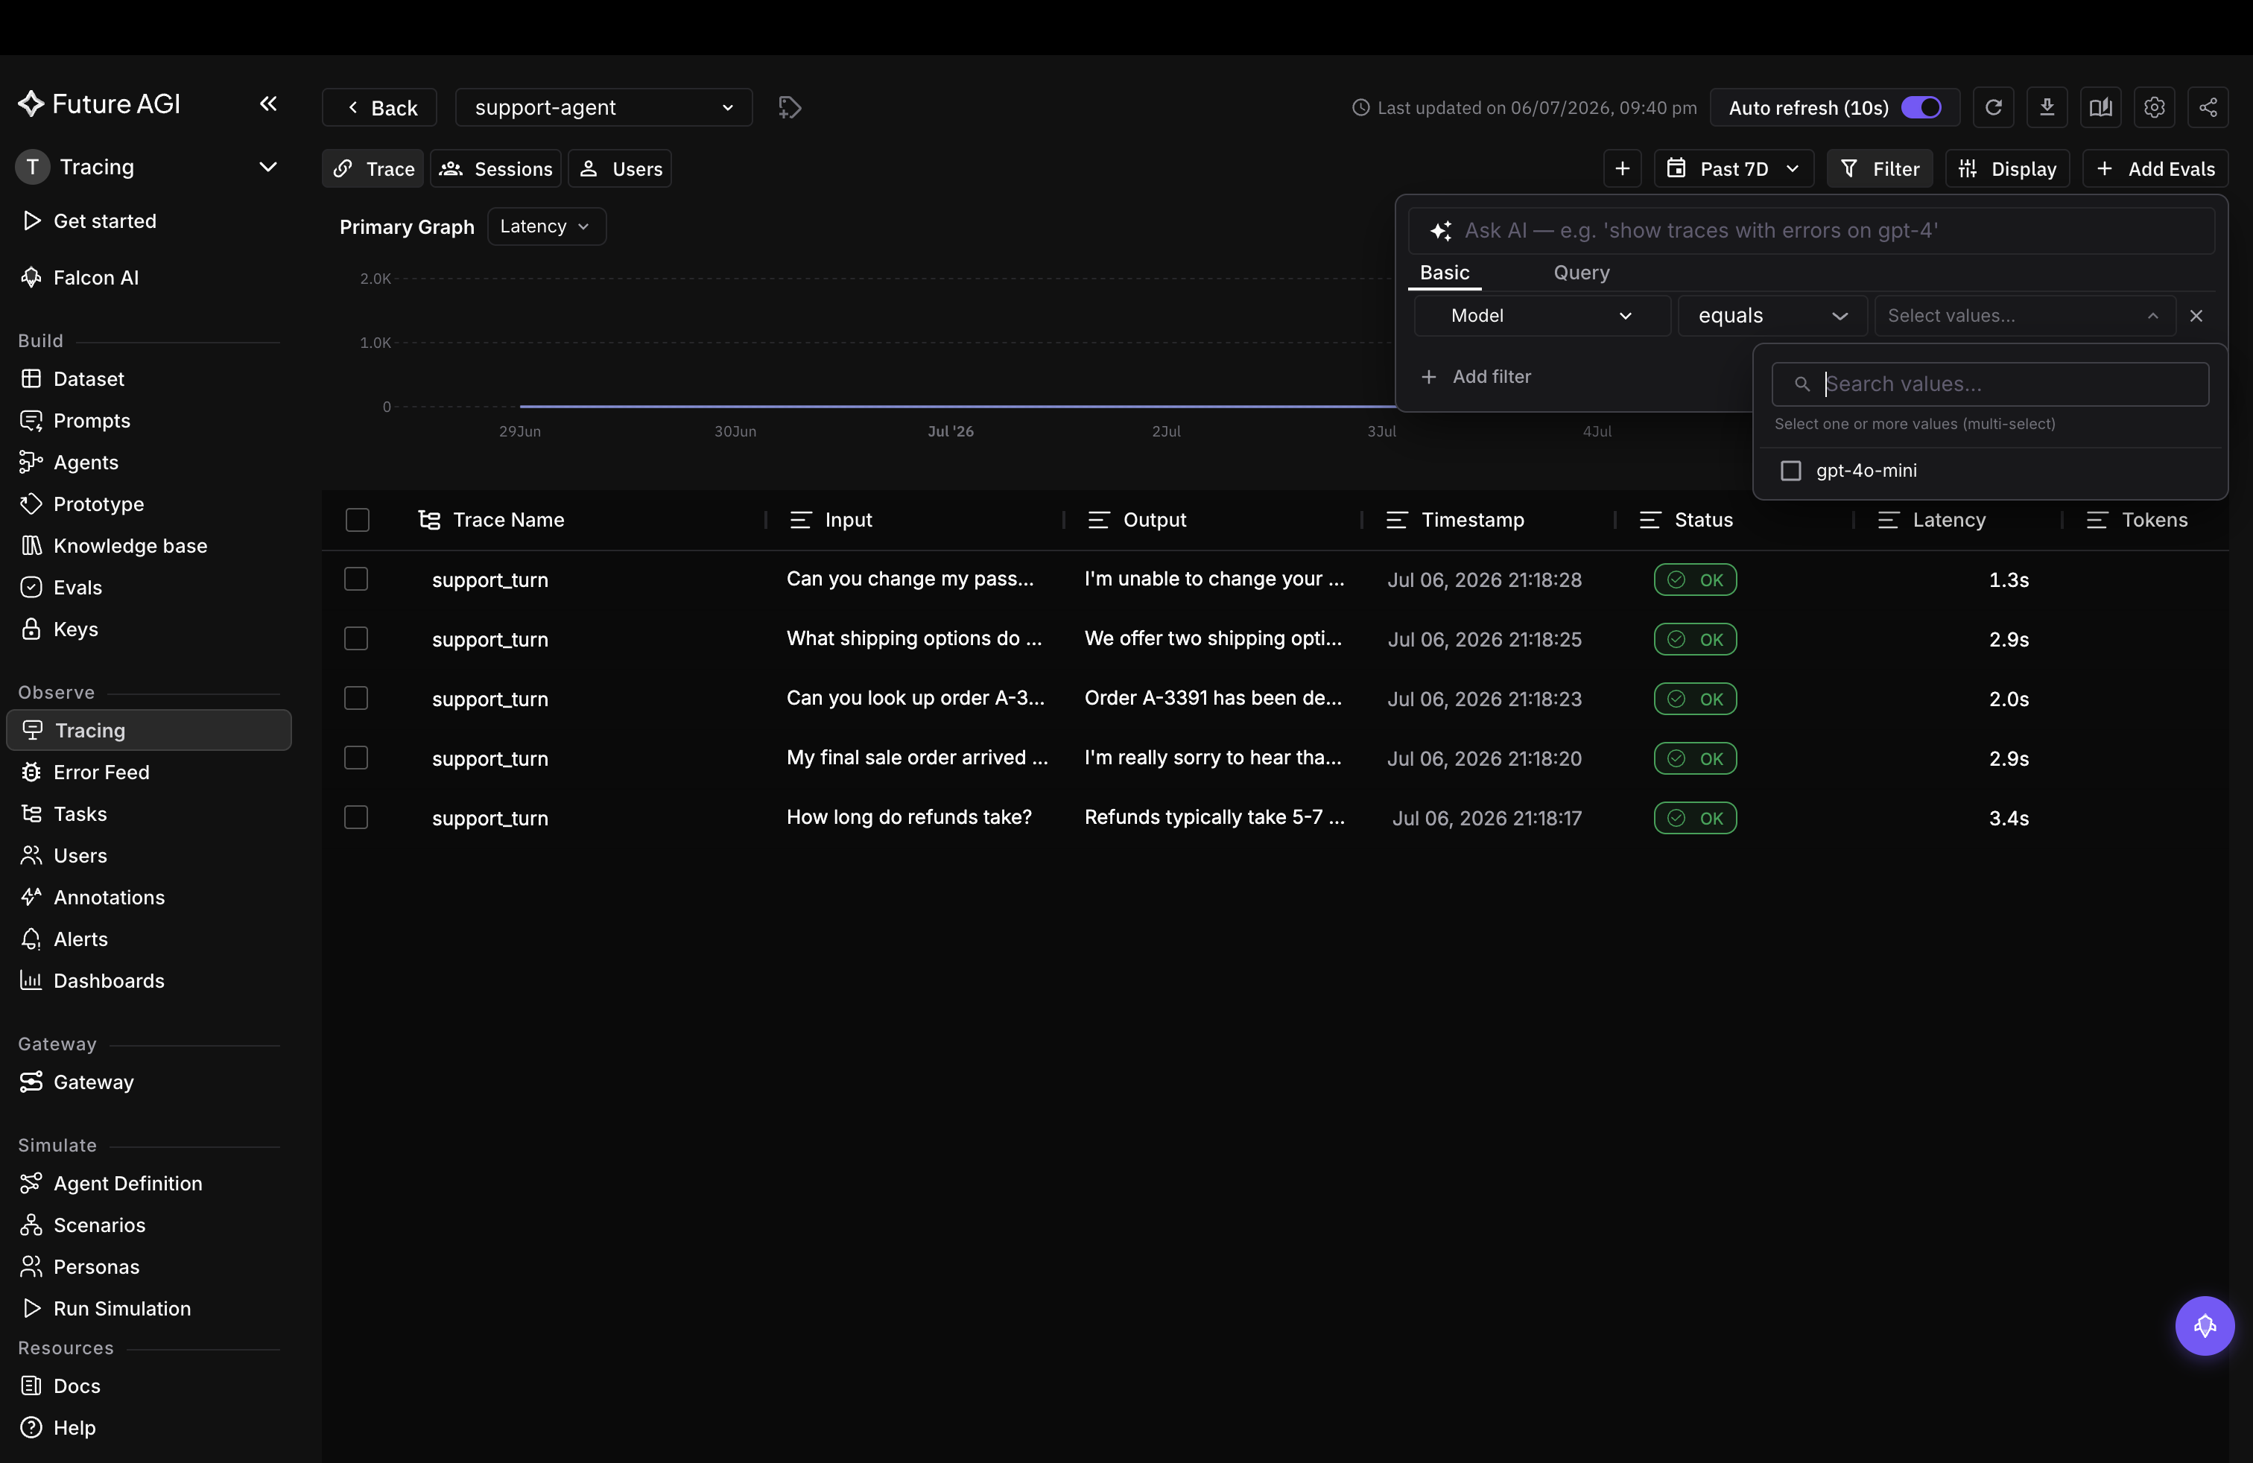The width and height of the screenshot is (2253, 1463).
Task: Collapse the sidebar with the double-chevron icon
Action: click(x=268, y=103)
